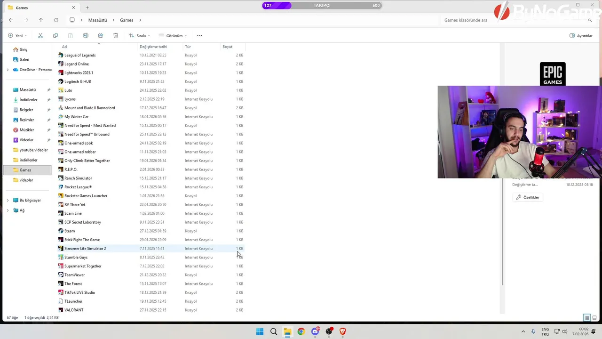The image size is (602, 339).
Task: Select Need for Speed - Most Wanted row
Action: 150,126
